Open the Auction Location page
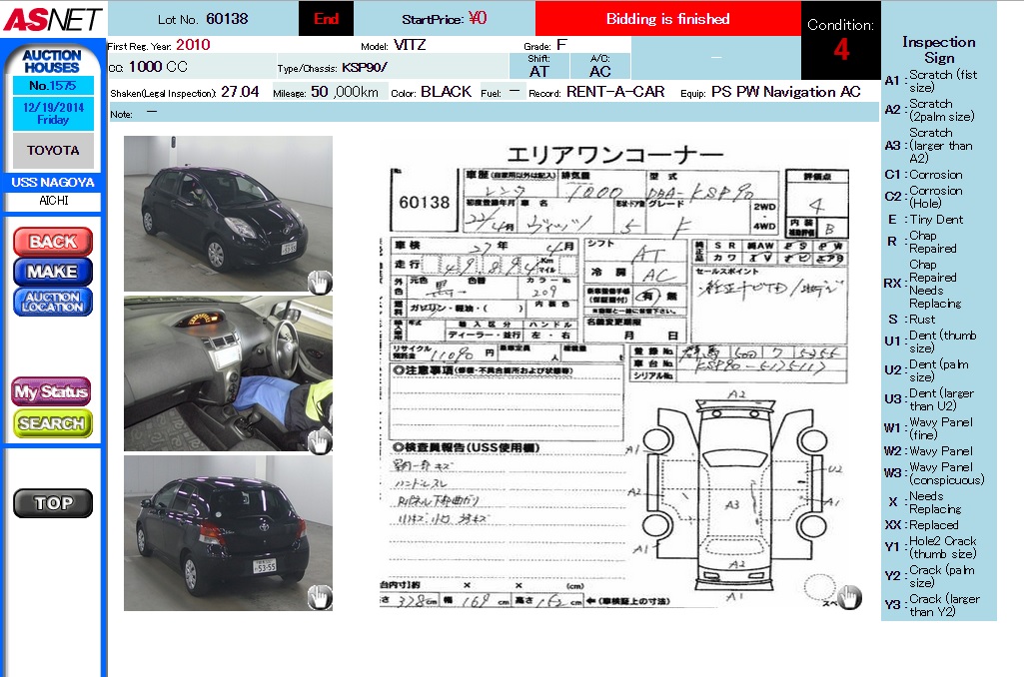The height and width of the screenshot is (677, 1024). click(x=52, y=302)
